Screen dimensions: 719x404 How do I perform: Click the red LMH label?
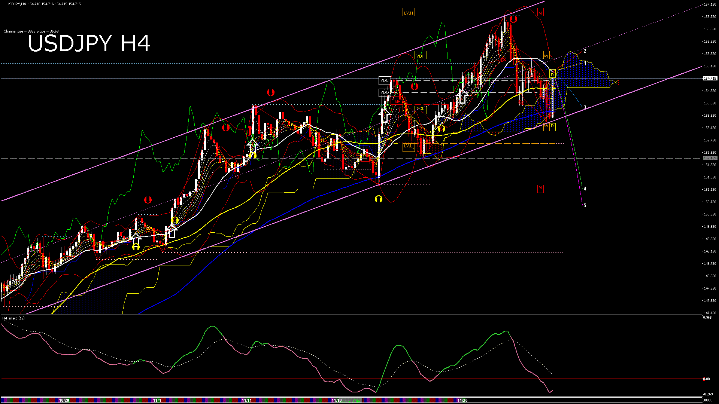click(397, 102)
